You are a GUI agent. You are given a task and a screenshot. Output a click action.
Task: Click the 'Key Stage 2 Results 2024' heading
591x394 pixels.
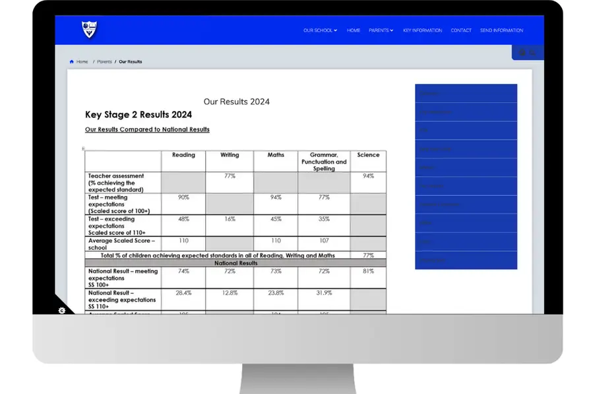pyautogui.click(x=139, y=115)
